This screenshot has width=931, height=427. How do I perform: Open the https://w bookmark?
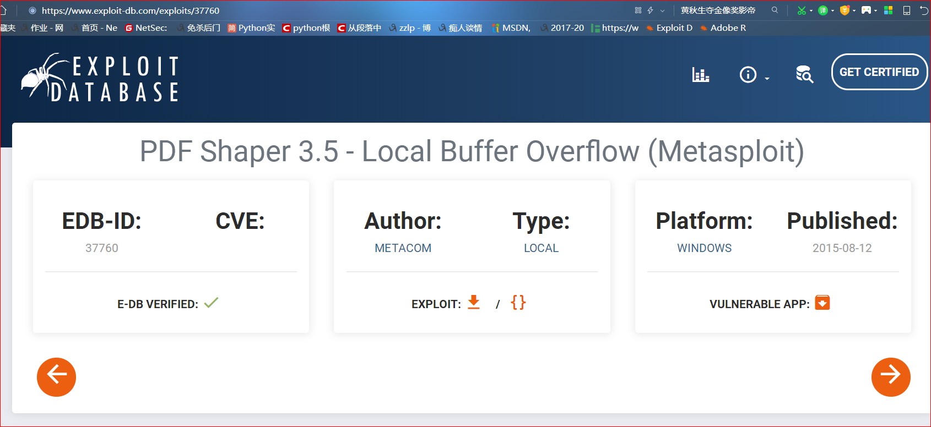[615, 28]
